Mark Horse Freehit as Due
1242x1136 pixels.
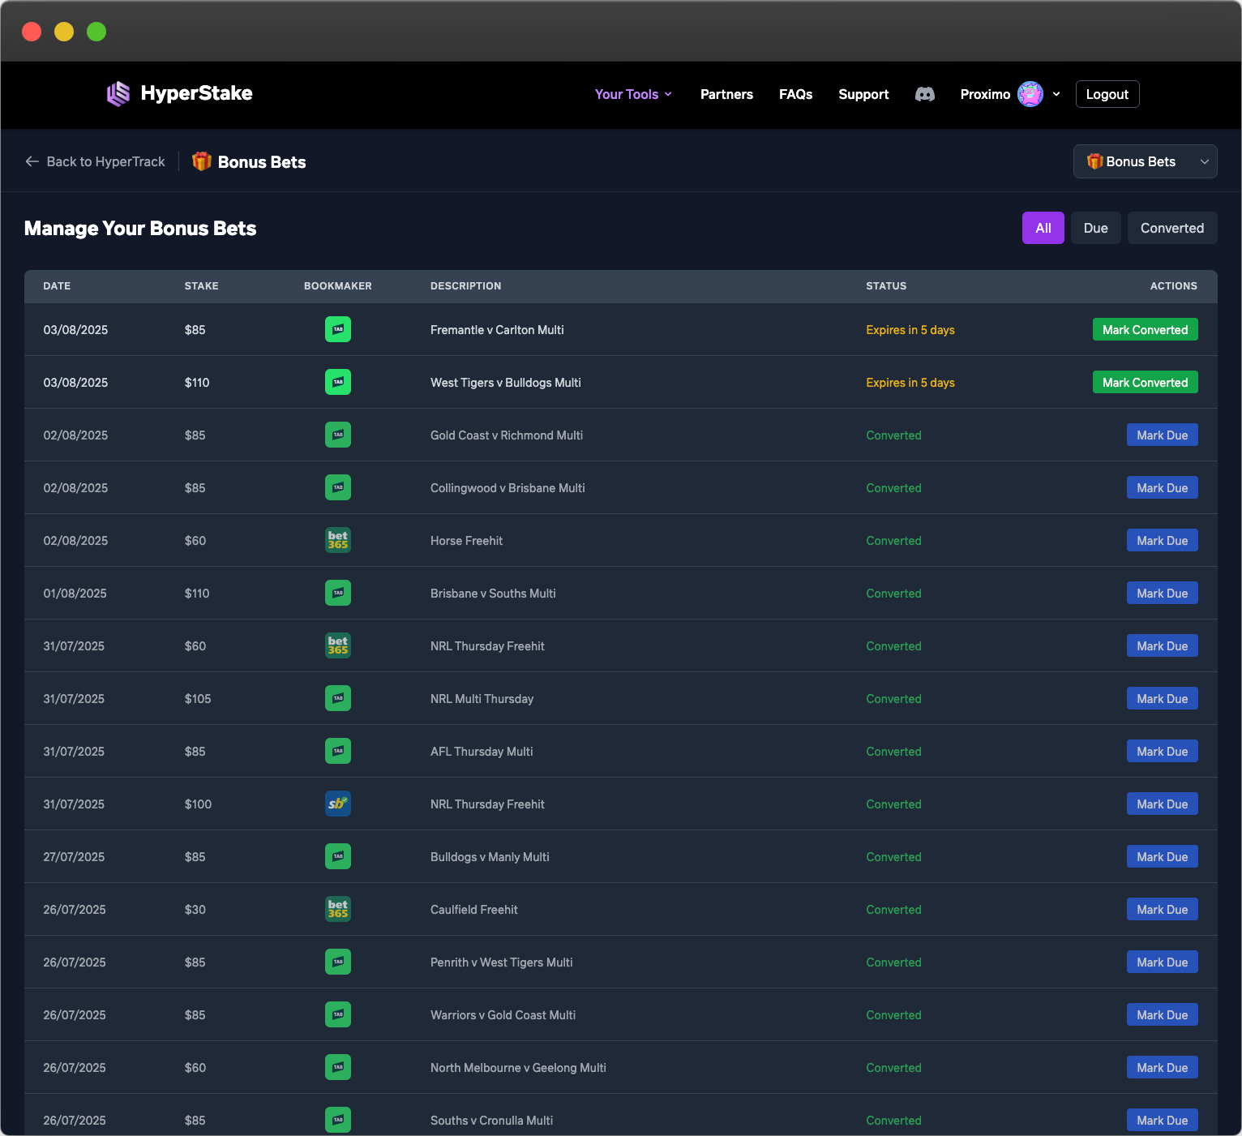pyautogui.click(x=1163, y=540)
